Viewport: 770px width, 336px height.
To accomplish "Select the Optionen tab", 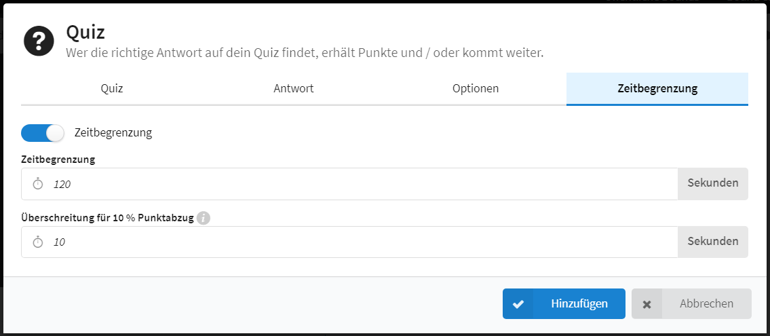I will pos(476,89).
